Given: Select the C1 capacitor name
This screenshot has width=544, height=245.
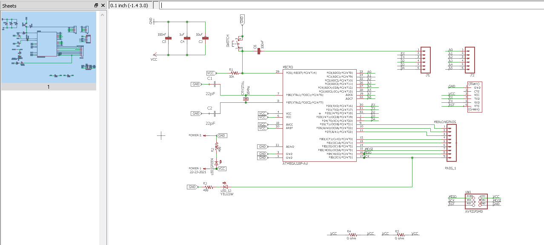Looking at the screenshot, I should [209, 79].
